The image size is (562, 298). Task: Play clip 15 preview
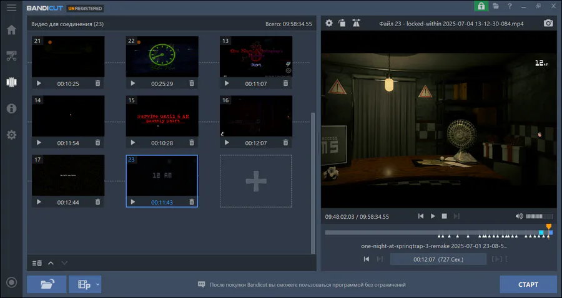[x=132, y=143]
